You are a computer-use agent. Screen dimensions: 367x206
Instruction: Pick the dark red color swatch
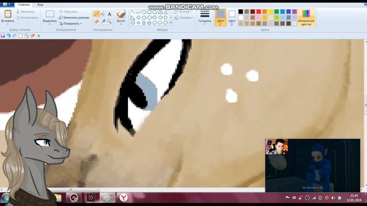pos(252,11)
